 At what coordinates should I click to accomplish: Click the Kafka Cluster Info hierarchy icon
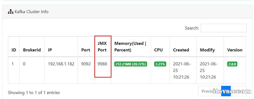[x=11, y=12]
